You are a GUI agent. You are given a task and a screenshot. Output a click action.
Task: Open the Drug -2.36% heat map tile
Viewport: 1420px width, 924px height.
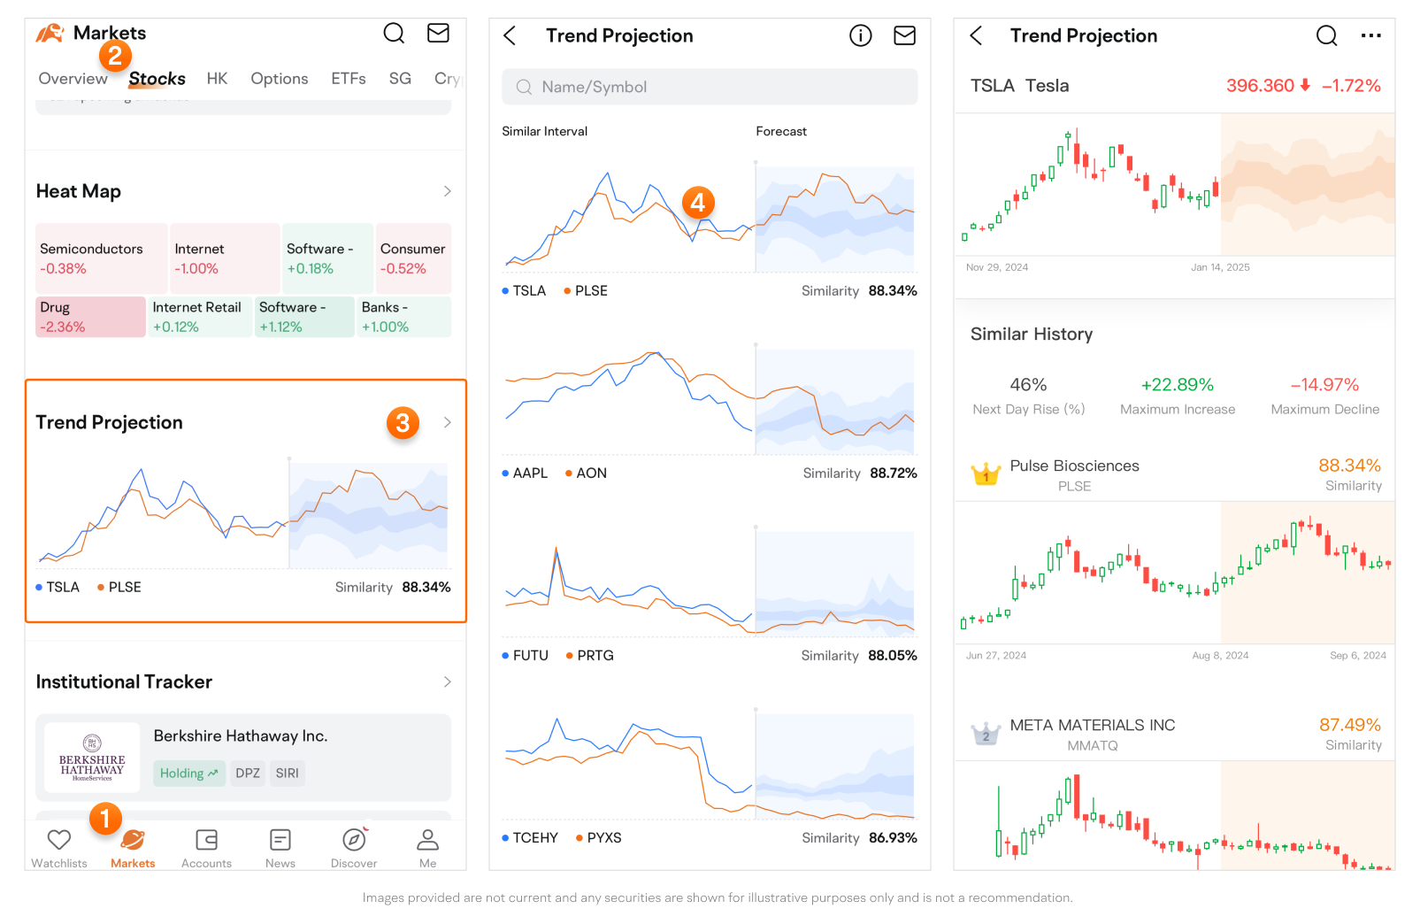[x=90, y=317]
